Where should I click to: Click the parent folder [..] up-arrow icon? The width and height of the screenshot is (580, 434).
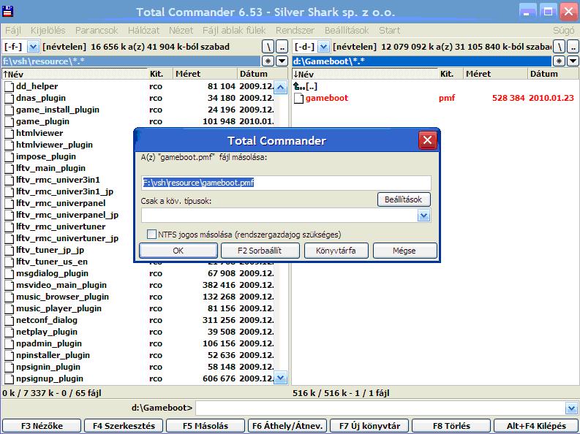click(x=298, y=86)
